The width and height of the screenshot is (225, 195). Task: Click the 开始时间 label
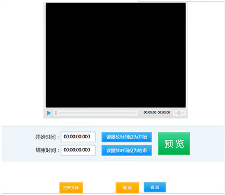tap(47, 137)
